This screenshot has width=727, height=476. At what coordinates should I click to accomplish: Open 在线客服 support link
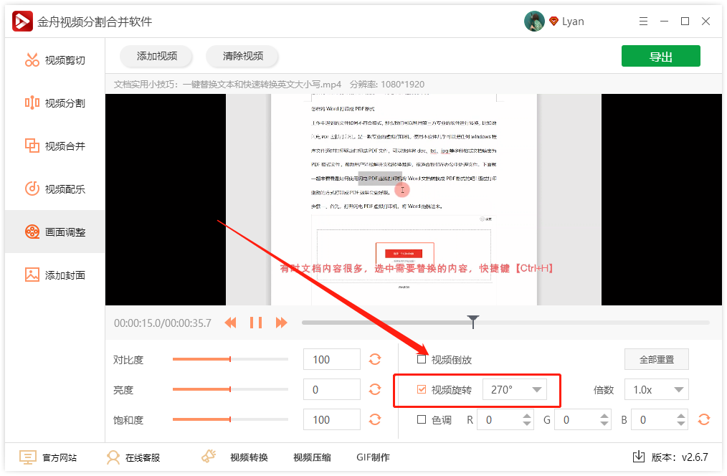coord(133,457)
